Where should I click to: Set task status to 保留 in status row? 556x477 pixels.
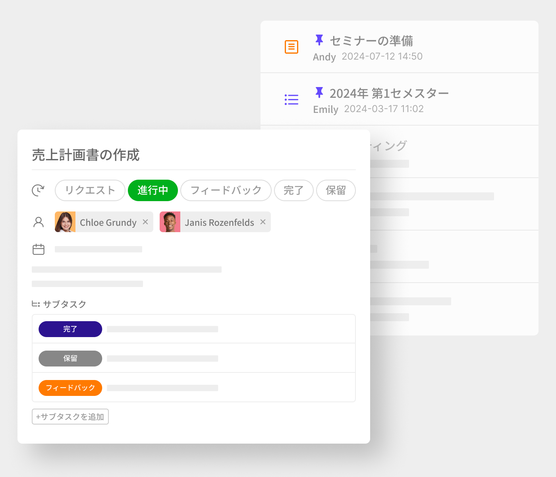coord(336,190)
